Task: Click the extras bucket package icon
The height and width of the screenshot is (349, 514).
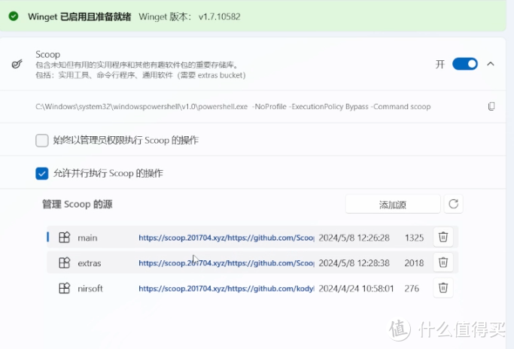Action: [64, 263]
